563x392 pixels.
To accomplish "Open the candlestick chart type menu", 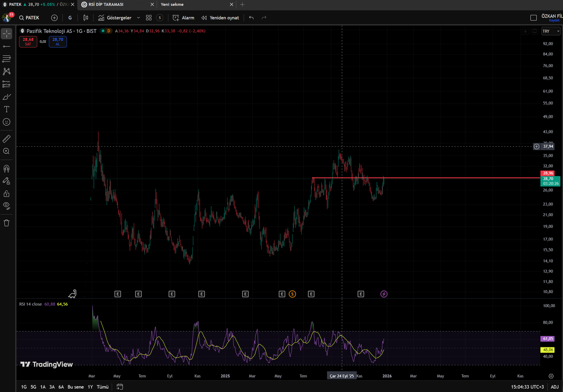I will [x=85, y=18].
